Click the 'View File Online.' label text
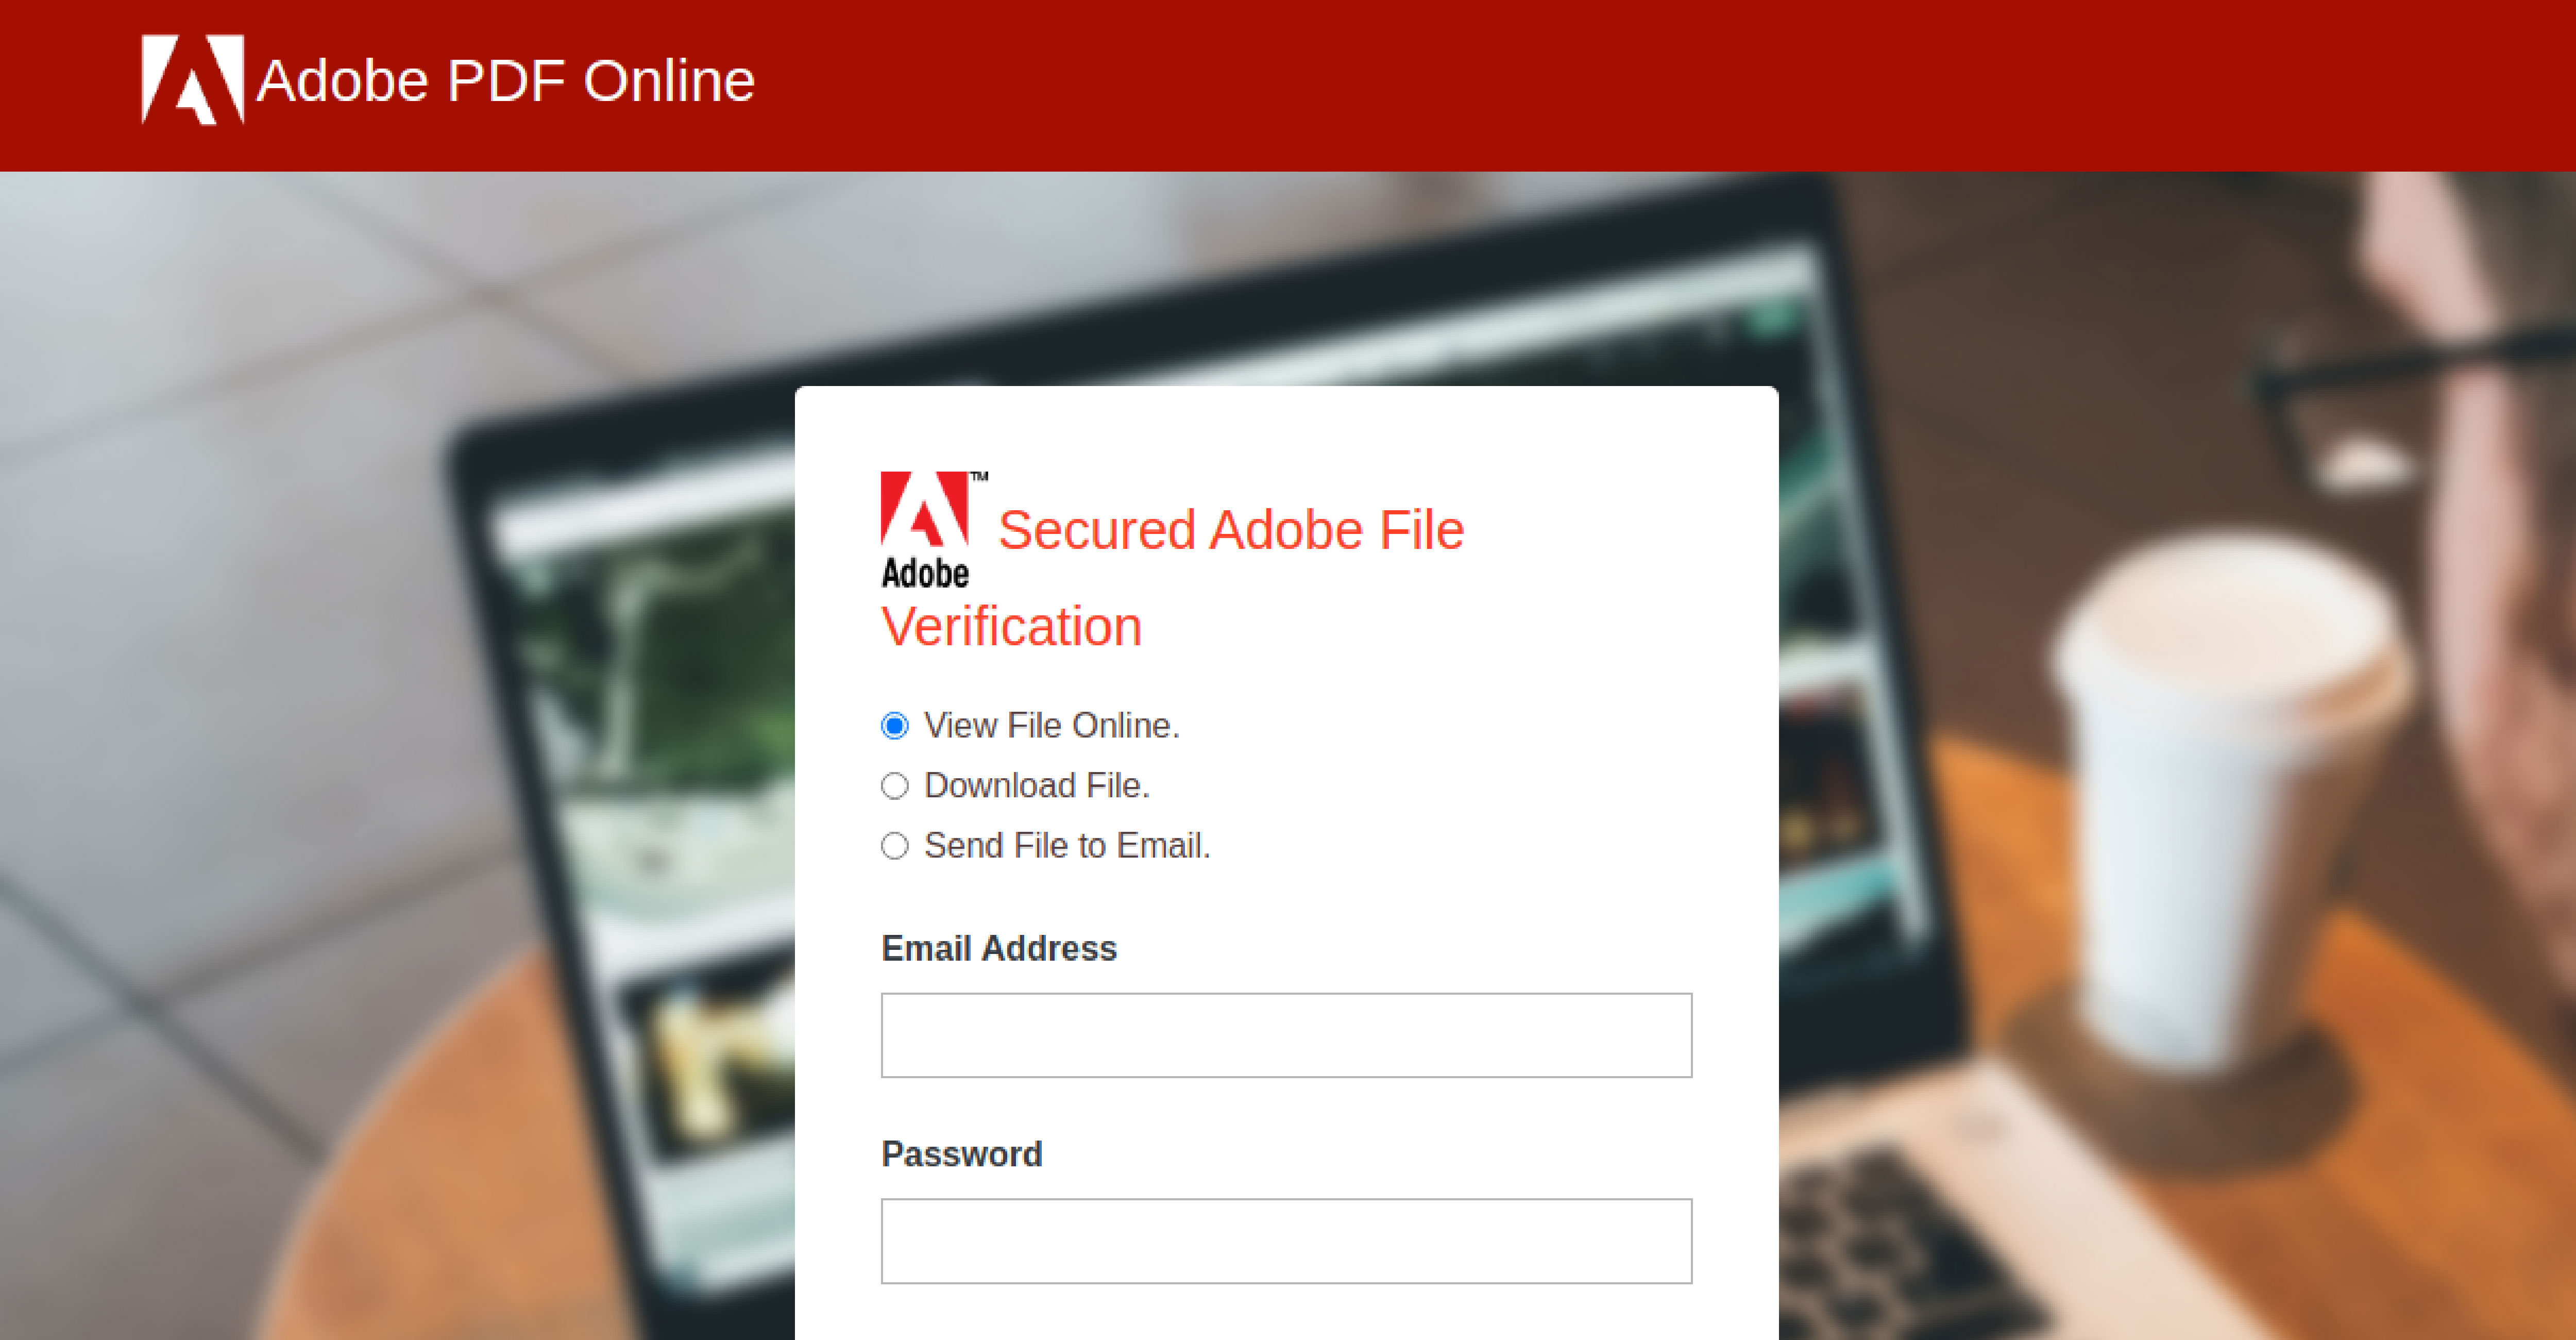 click(x=1052, y=725)
